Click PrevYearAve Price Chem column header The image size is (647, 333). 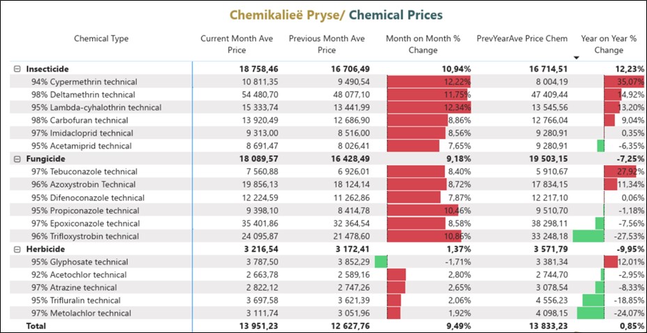tap(522, 39)
